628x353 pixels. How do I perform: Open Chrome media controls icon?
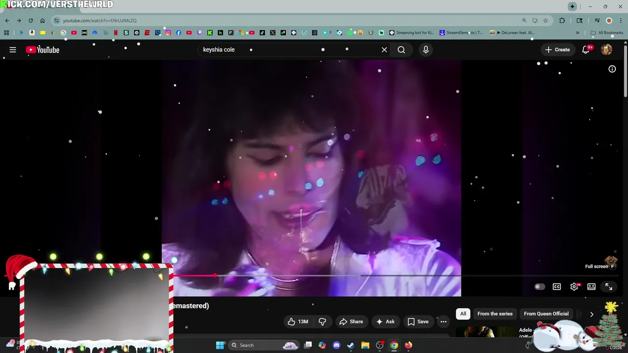pos(597,21)
